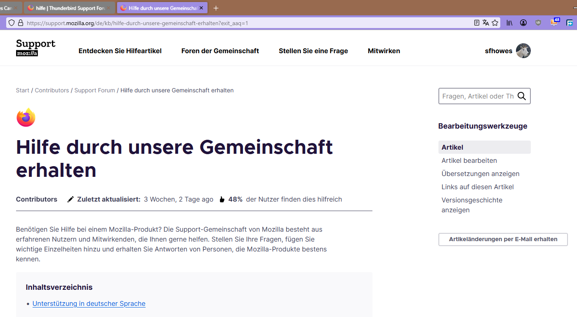Click the pencil icon beside Zuletzt aktualisiert
577x317 pixels.
(x=71, y=200)
